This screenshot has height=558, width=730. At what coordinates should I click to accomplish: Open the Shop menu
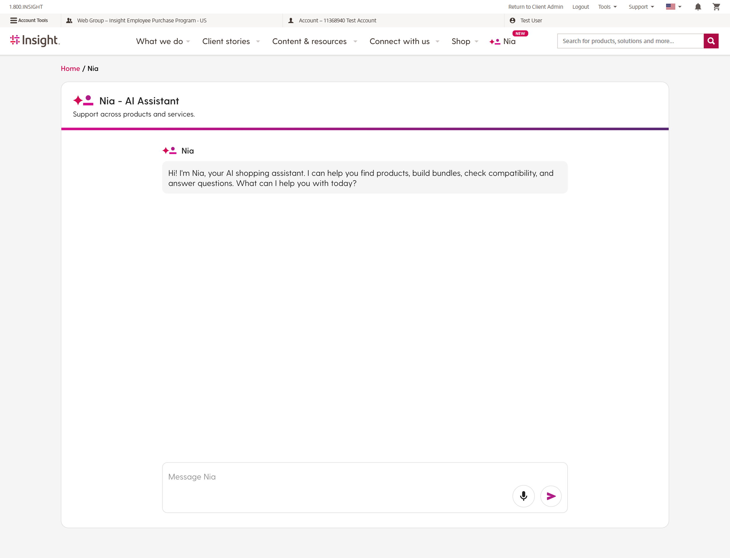coord(465,41)
